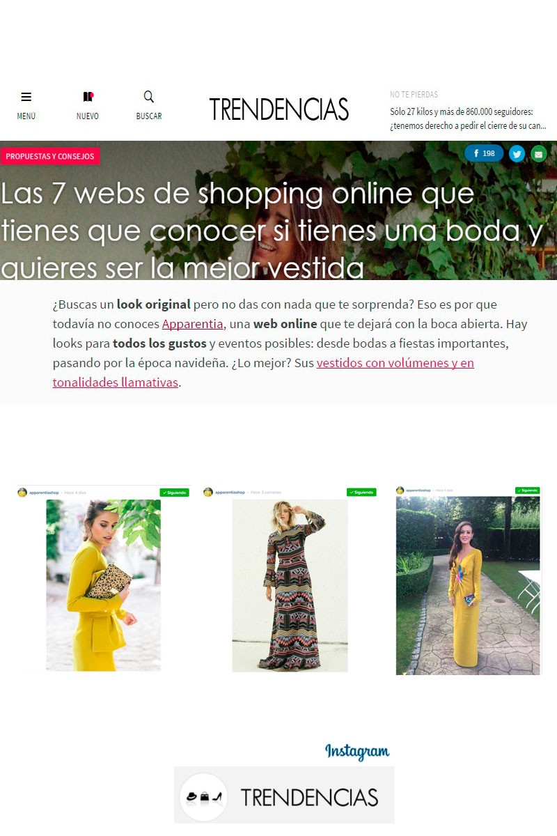
Task: Click the hat-bag-shoe Trendencias avatar
Action: pos(204,797)
